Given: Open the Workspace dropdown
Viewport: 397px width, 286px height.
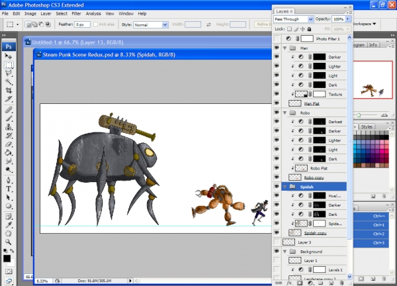Looking at the screenshot, I should [x=364, y=24].
